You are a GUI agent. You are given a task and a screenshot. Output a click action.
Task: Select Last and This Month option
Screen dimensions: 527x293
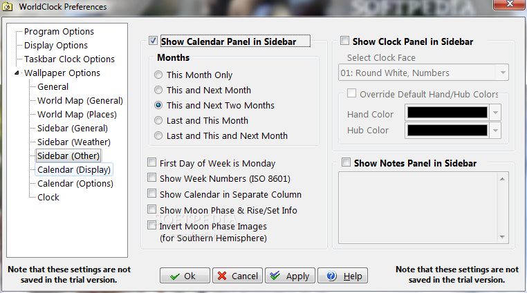click(x=158, y=120)
